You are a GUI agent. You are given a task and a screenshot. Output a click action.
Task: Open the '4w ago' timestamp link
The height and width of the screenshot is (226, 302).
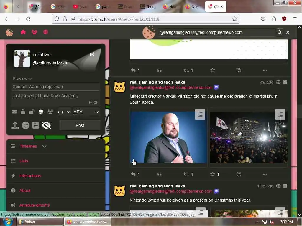(x=267, y=82)
